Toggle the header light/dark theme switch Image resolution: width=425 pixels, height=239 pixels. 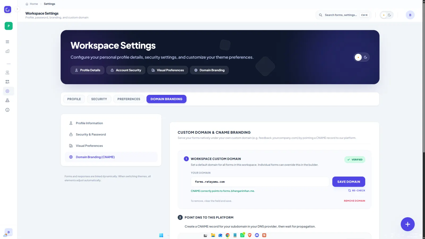[x=386, y=15]
